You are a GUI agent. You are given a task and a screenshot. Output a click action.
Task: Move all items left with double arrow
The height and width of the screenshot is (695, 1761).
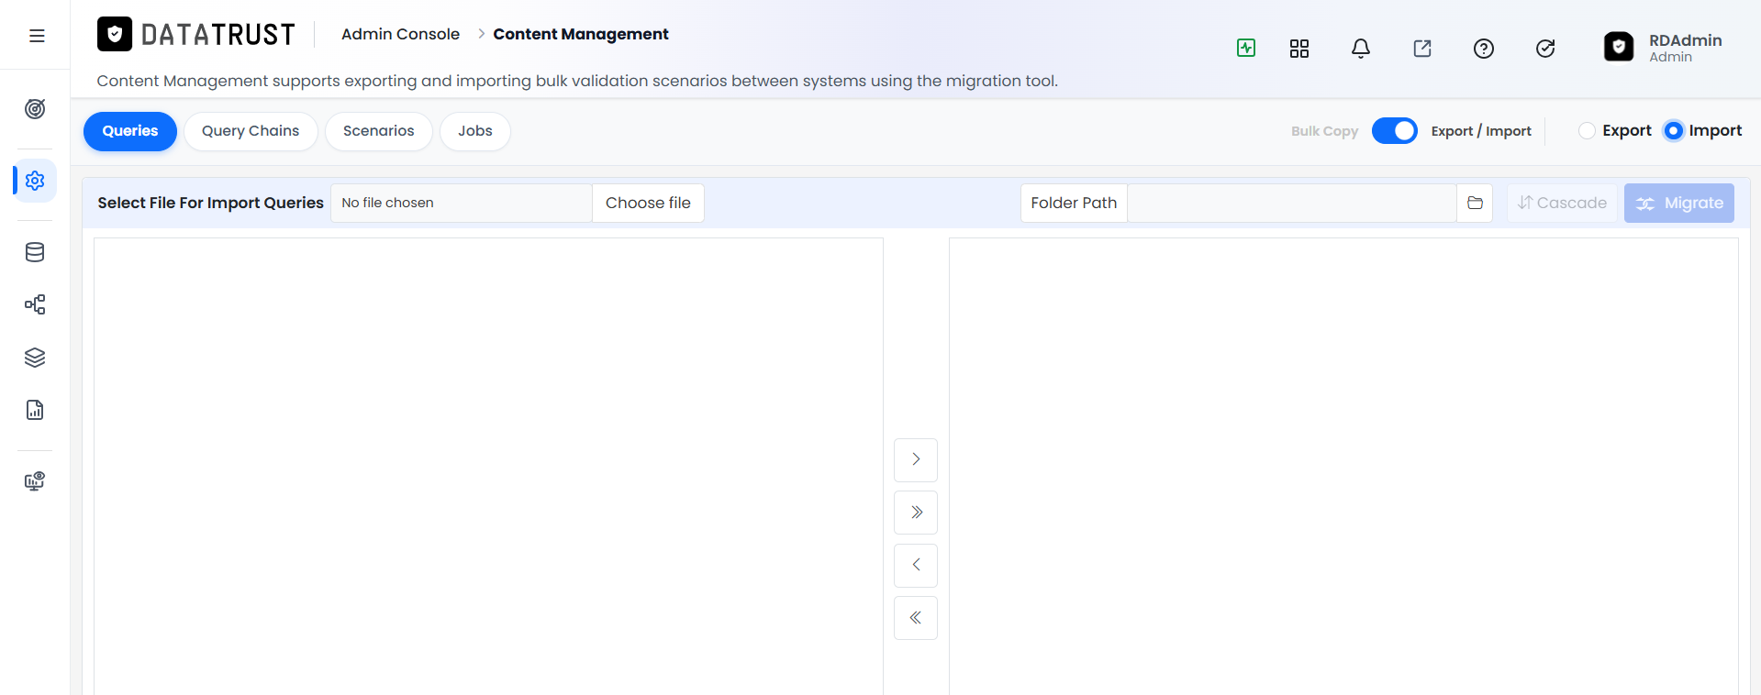(916, 618)
